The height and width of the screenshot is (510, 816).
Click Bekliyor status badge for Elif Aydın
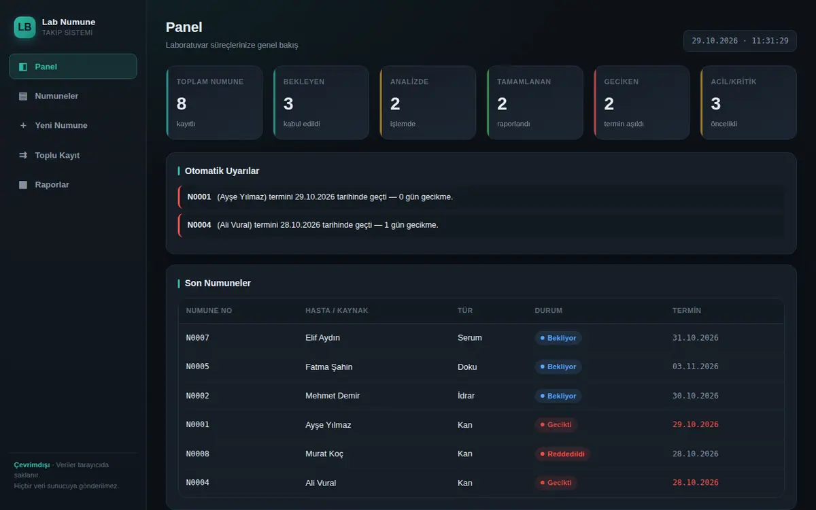[x=558, y=338]
